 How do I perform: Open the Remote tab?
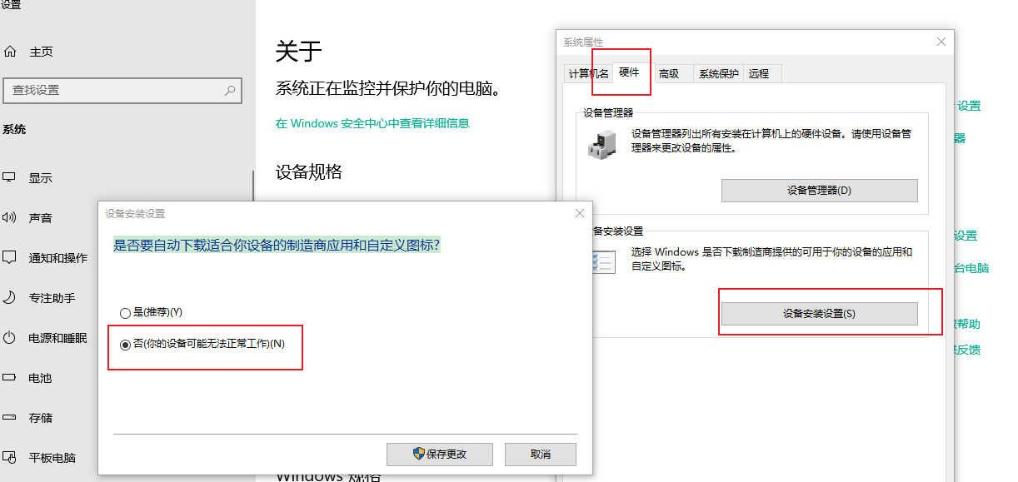(x=759, y=73)
